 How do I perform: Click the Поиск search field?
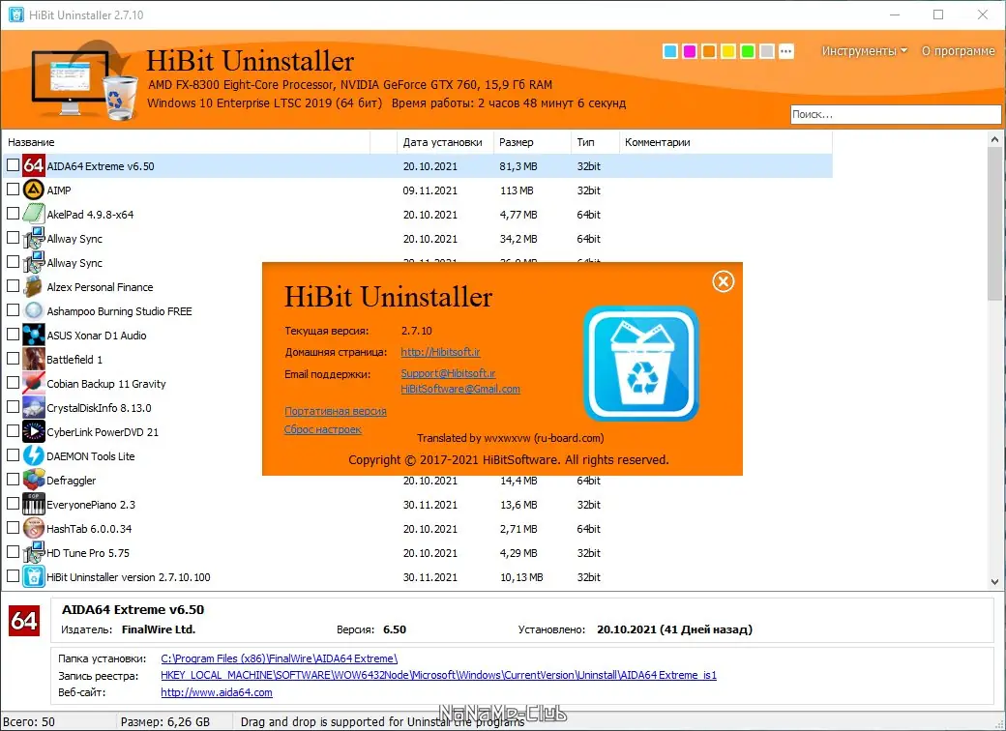pyautogui.click(x=896, y=114)
